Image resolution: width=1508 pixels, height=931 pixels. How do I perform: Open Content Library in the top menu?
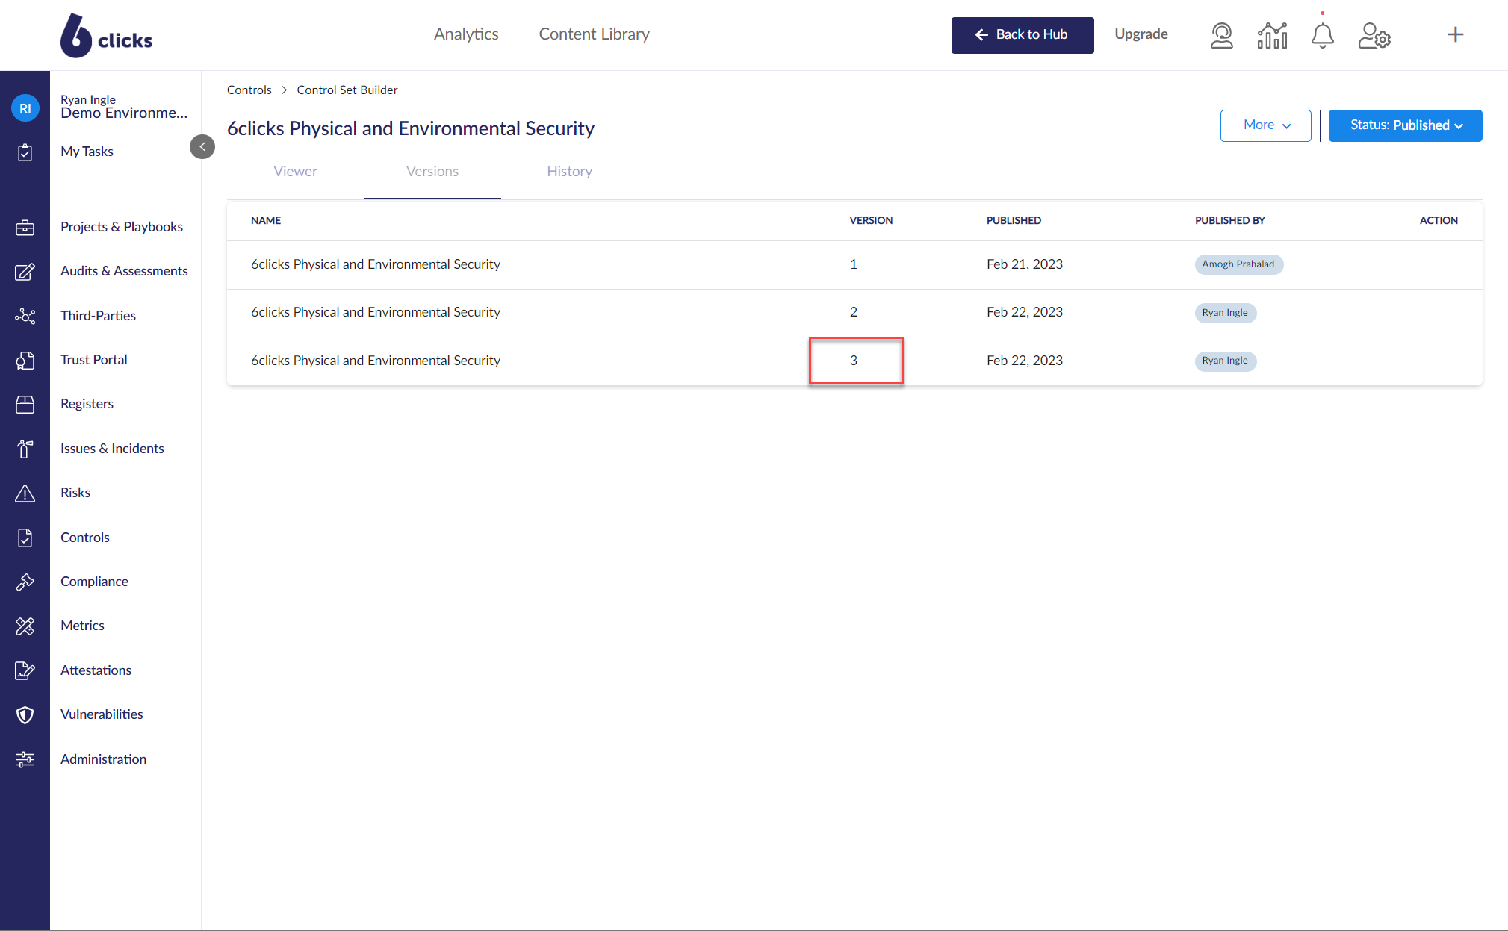pyautogui.click(x=595, y=34)
